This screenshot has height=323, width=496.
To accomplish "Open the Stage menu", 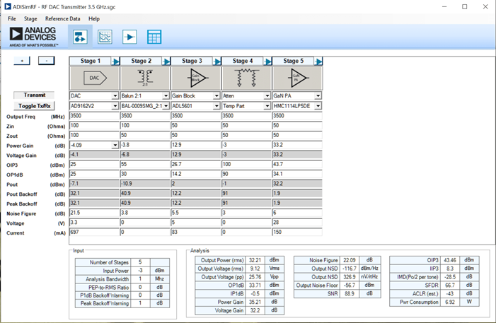I will click(x=30, y=18).
